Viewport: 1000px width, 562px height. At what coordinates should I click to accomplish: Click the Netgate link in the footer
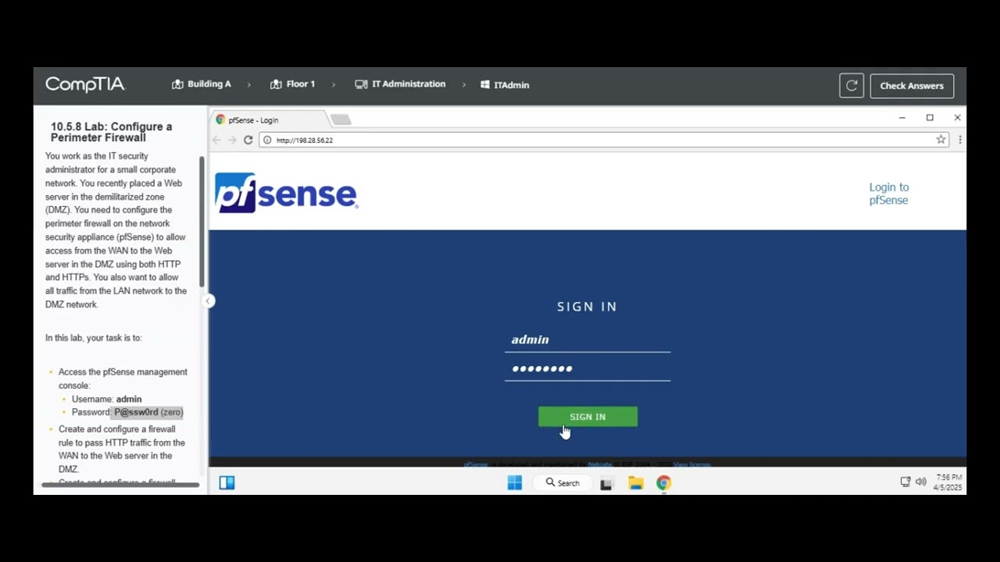coord(600,464)
